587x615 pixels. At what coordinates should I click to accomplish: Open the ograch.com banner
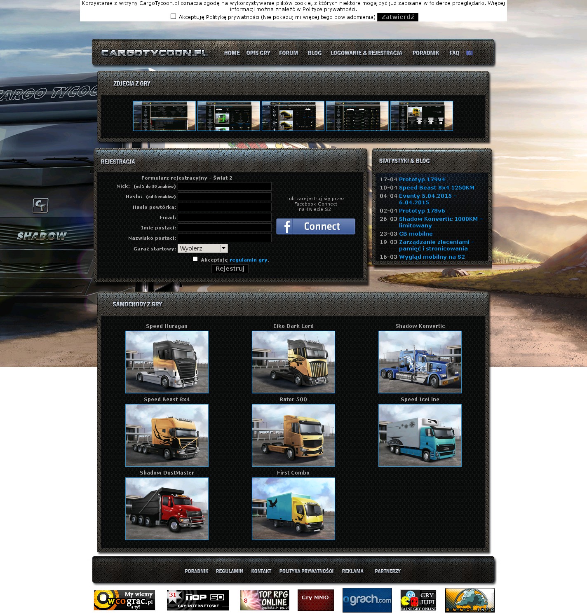point(367,600)
